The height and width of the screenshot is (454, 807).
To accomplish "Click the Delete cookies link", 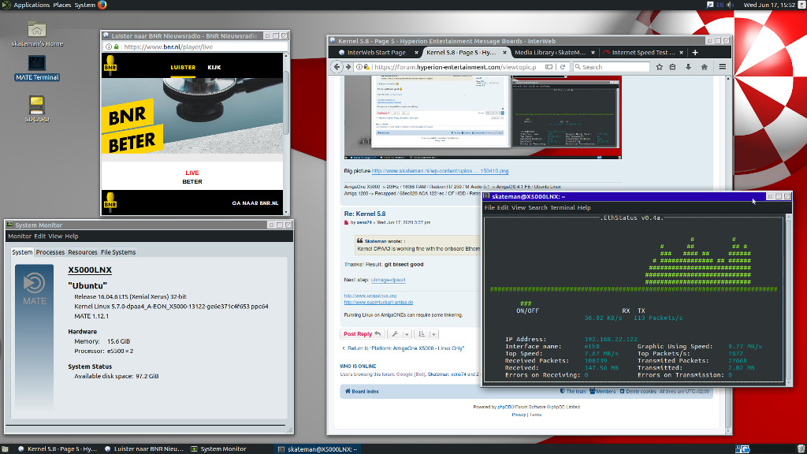I will 638,392.
